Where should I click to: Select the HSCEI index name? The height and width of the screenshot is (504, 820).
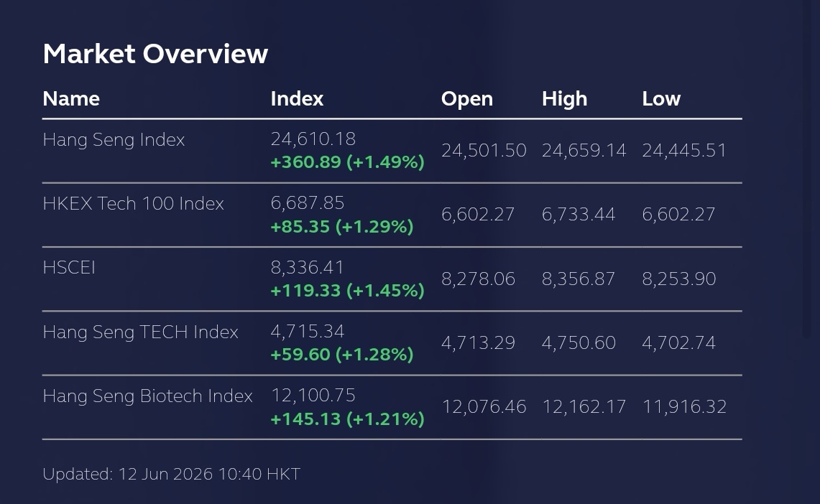(69, 267)
